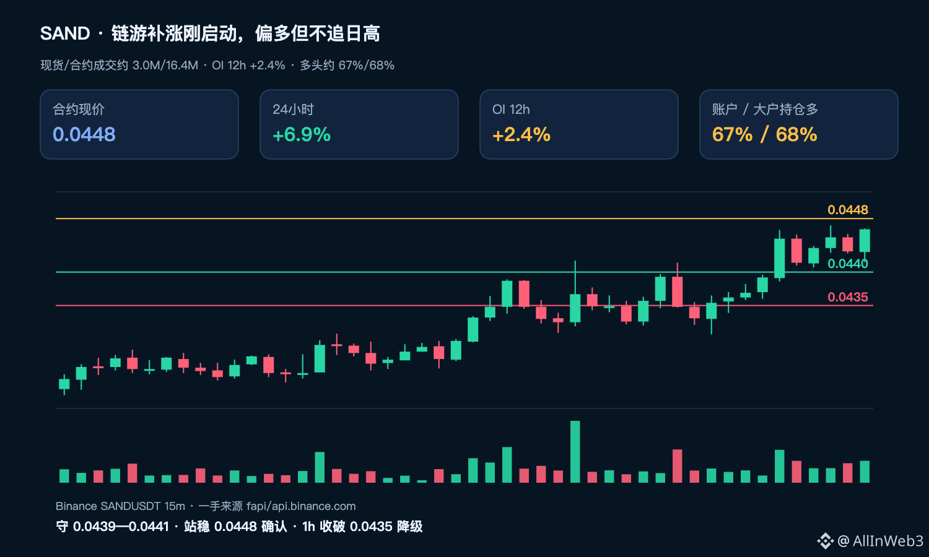Click the green 0.0440 price level label
929x557 pixels.
tap(848, 264)
